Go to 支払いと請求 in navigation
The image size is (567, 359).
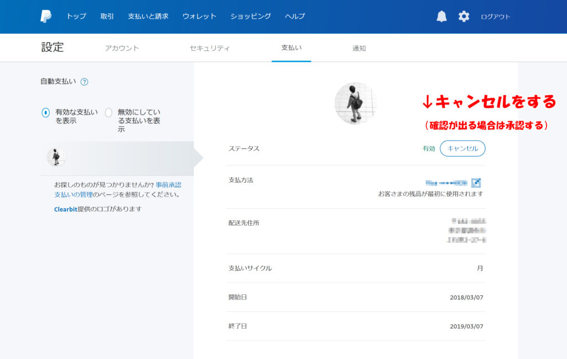(x=148, y=17)
